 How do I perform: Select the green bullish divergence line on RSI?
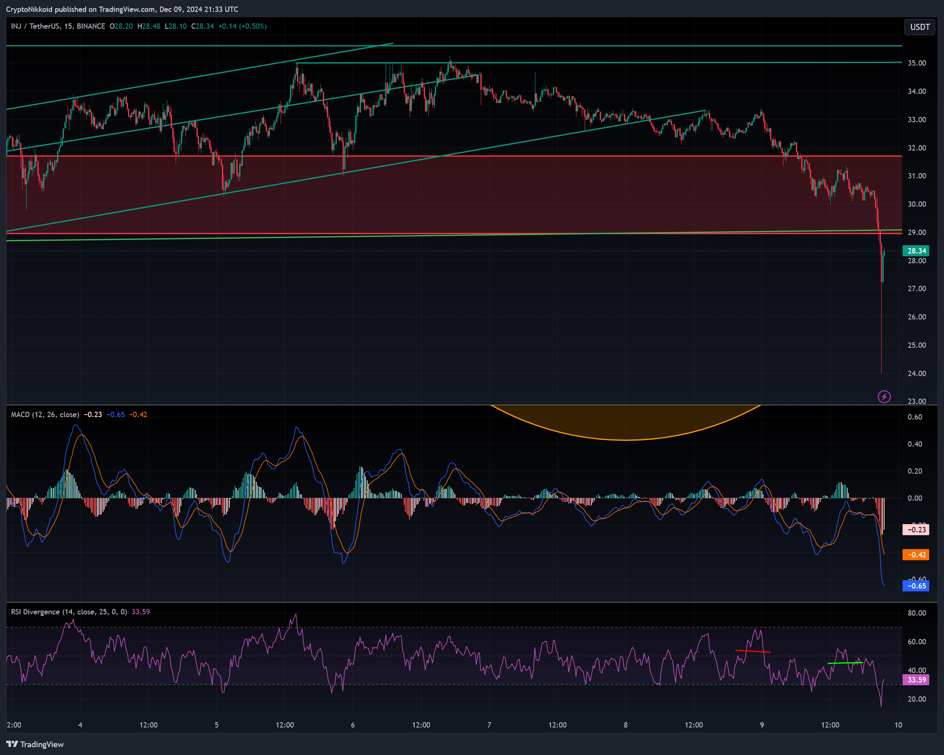845,663
